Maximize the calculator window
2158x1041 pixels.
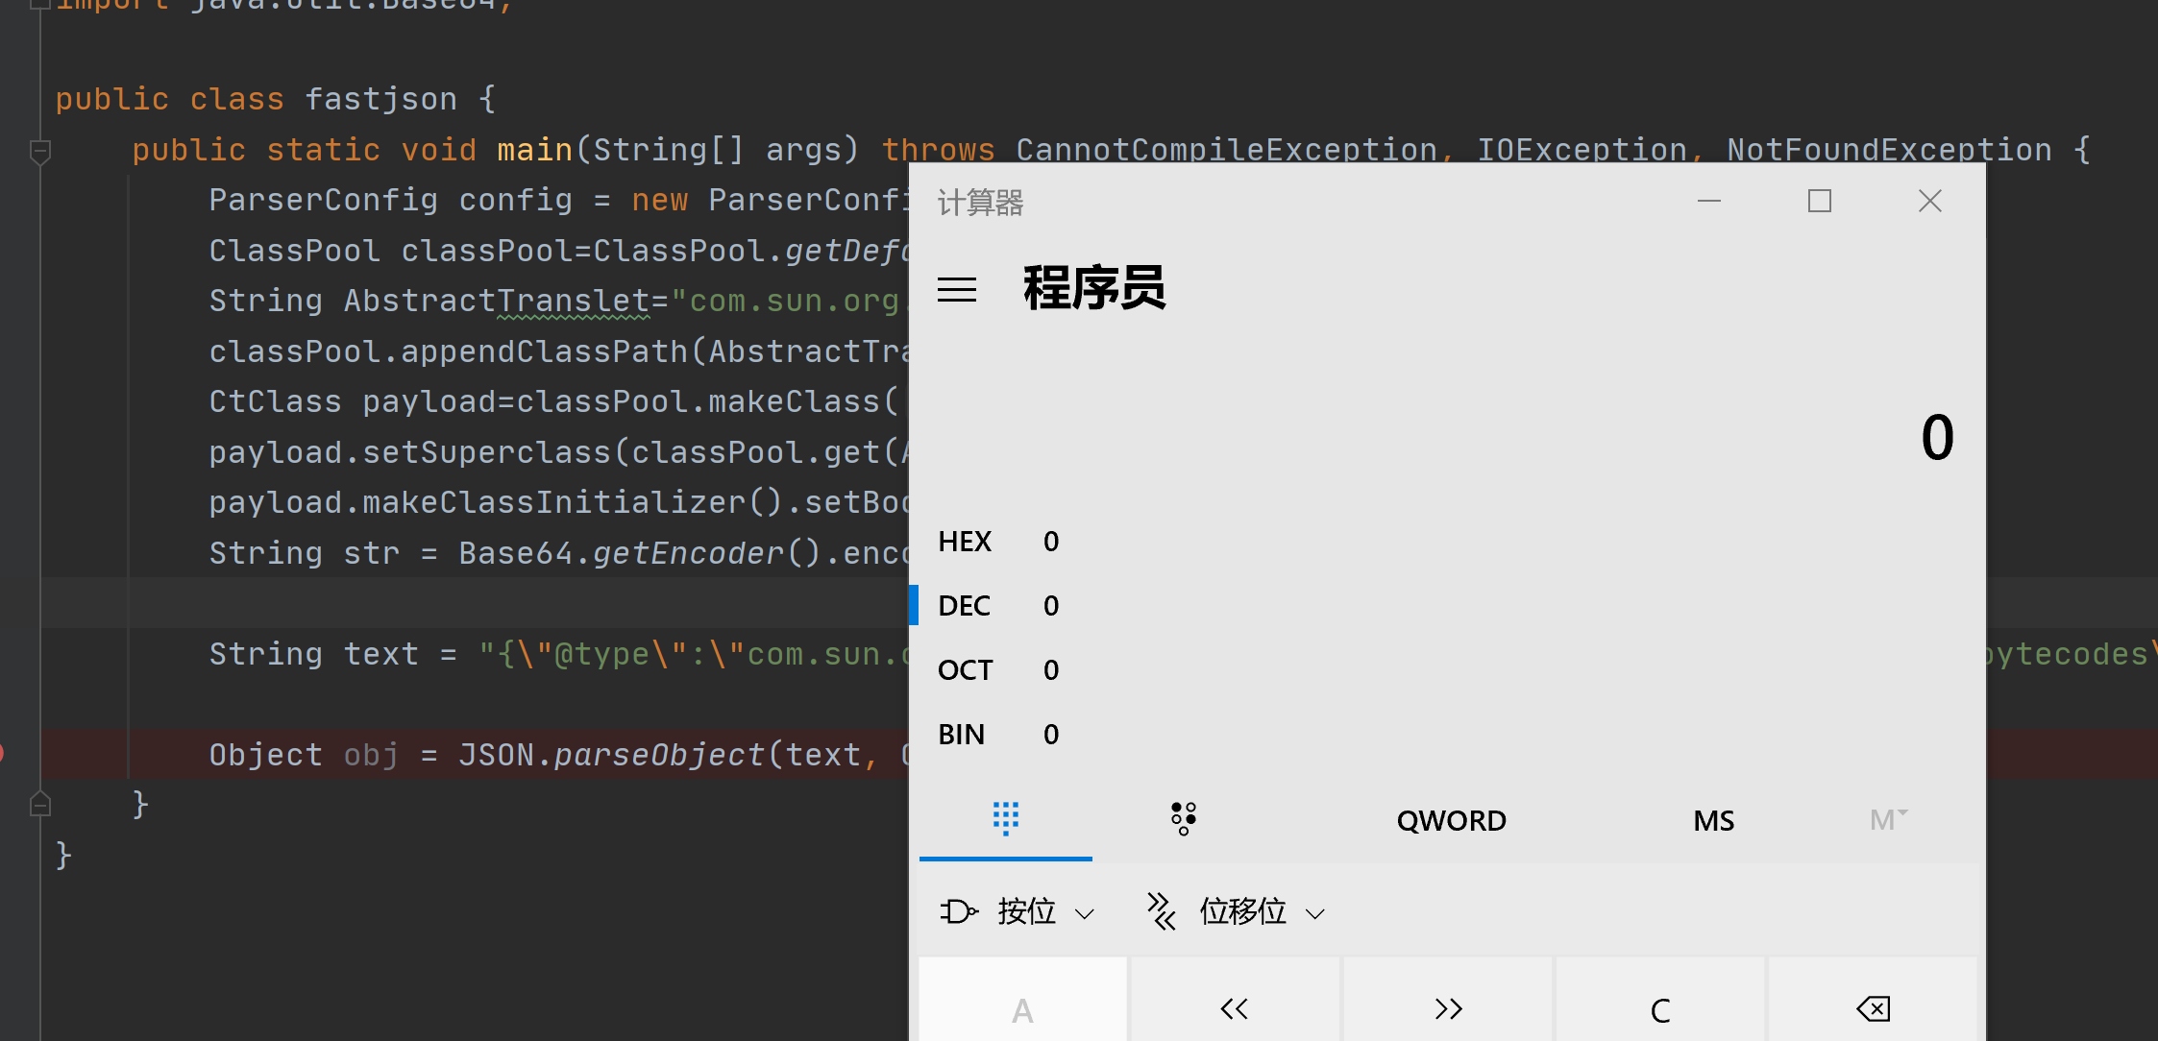click(1819, 201)
